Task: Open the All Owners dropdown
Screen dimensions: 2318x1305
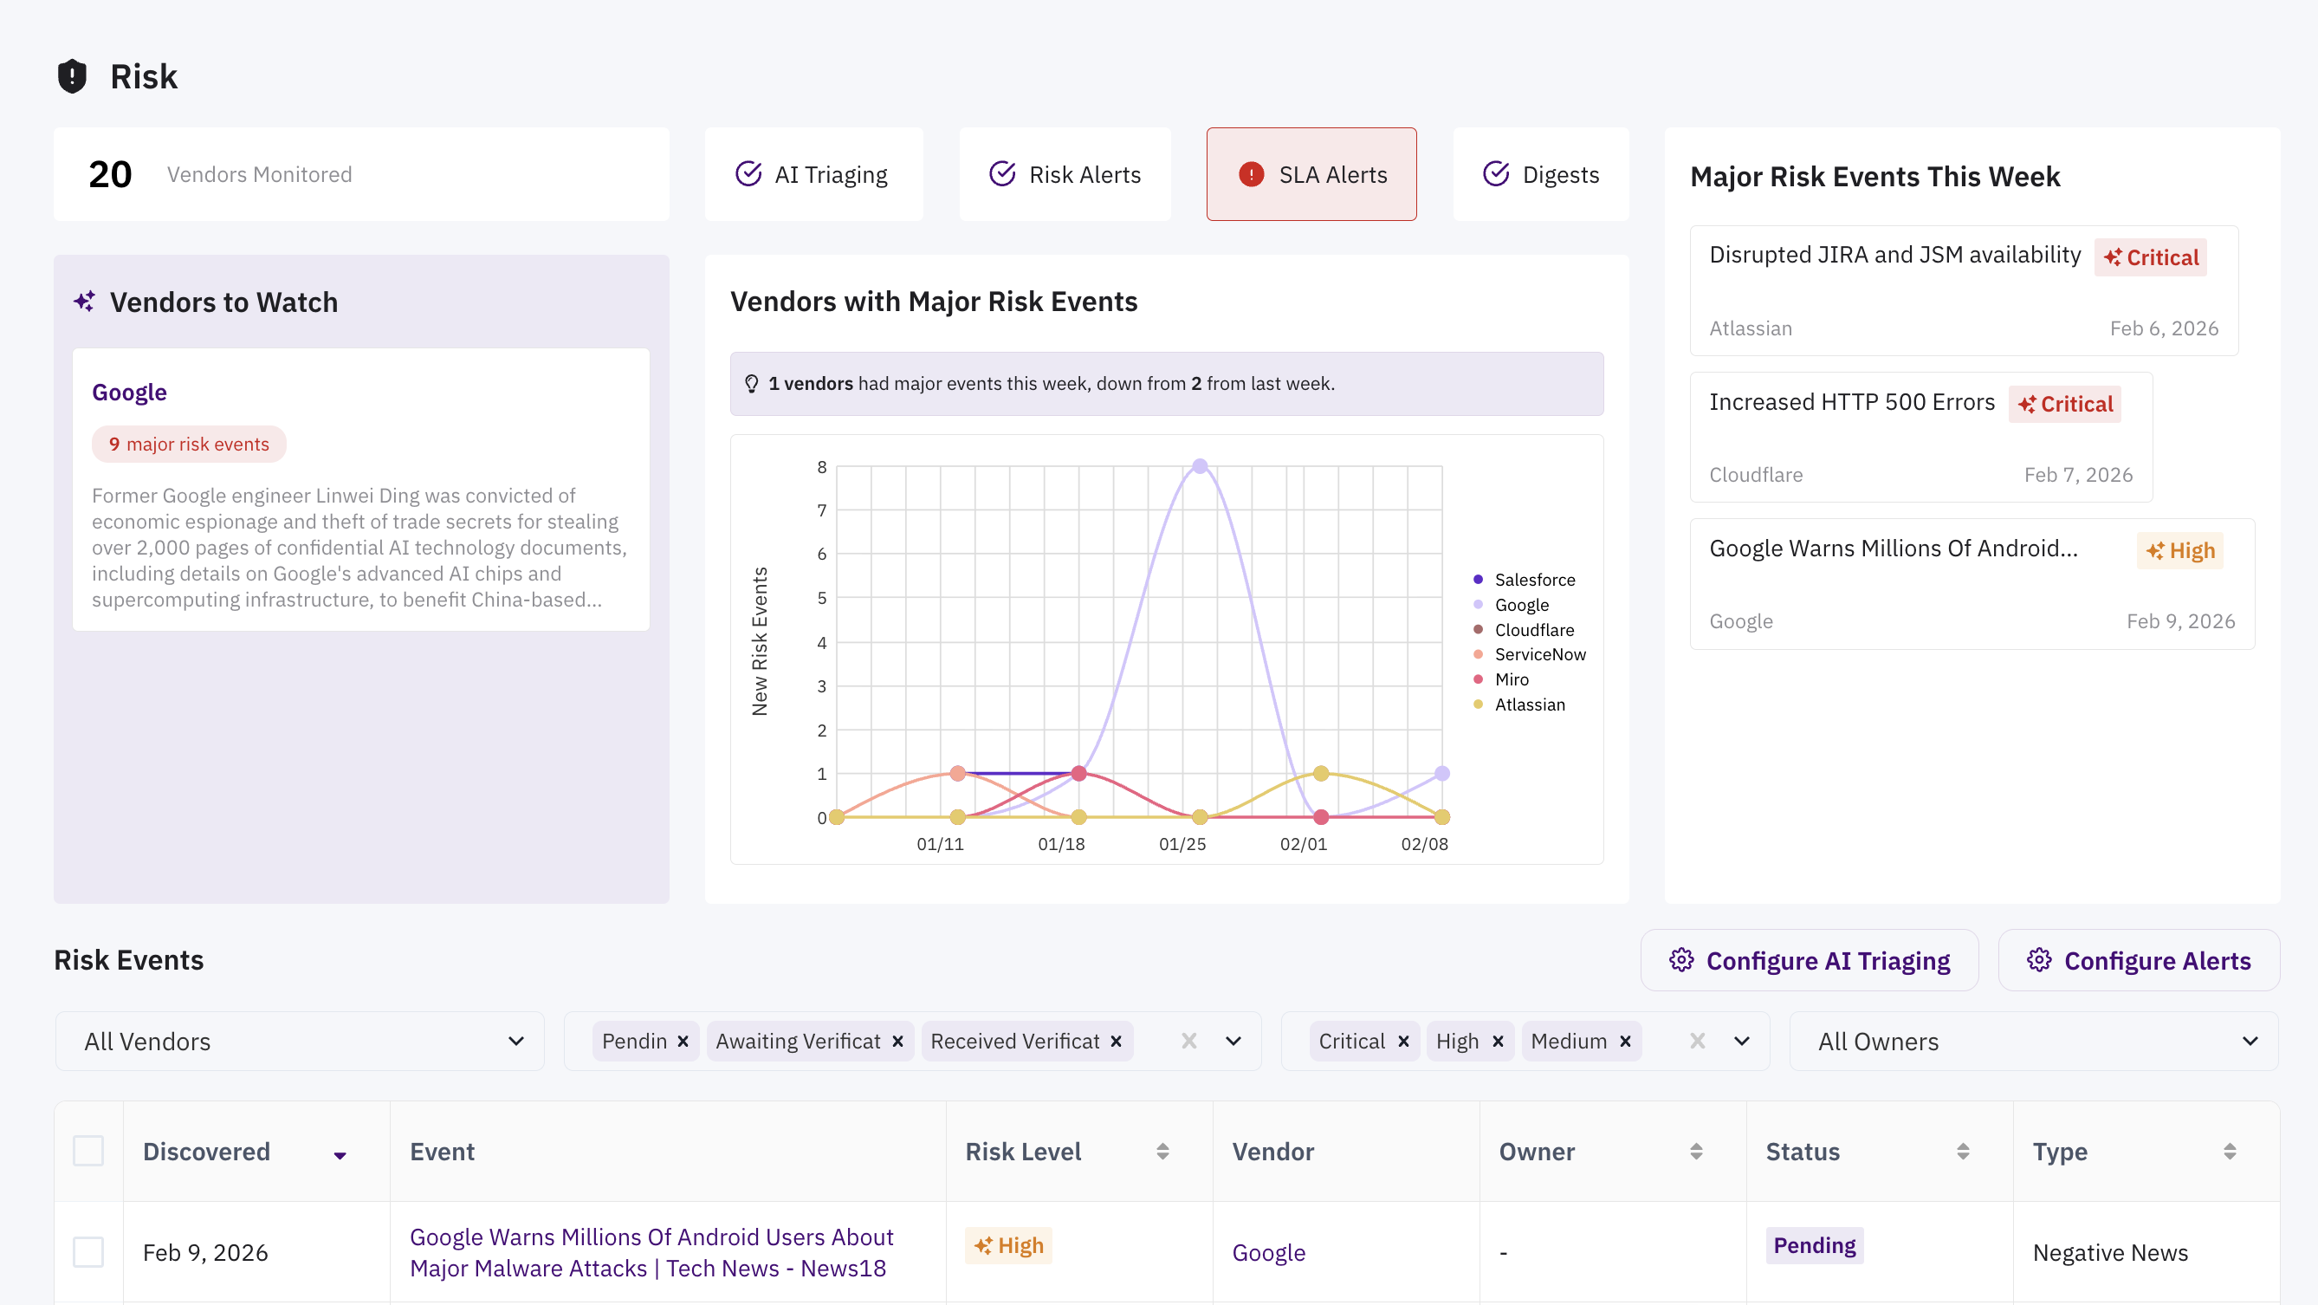Action: click(2034, 1042)
